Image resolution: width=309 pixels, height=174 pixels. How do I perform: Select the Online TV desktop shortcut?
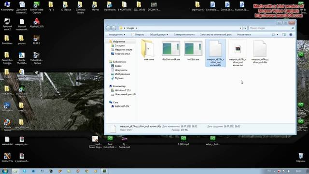pyautogui.click(x=7, y=158)
